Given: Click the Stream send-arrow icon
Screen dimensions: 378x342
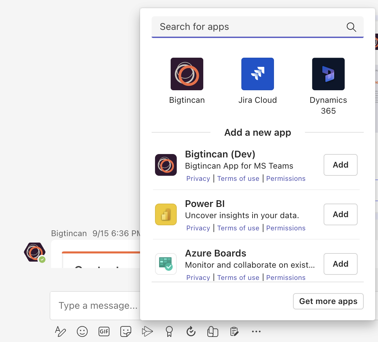Looking at the screenshot, I should pyautogui.click(x=147, y=331).
